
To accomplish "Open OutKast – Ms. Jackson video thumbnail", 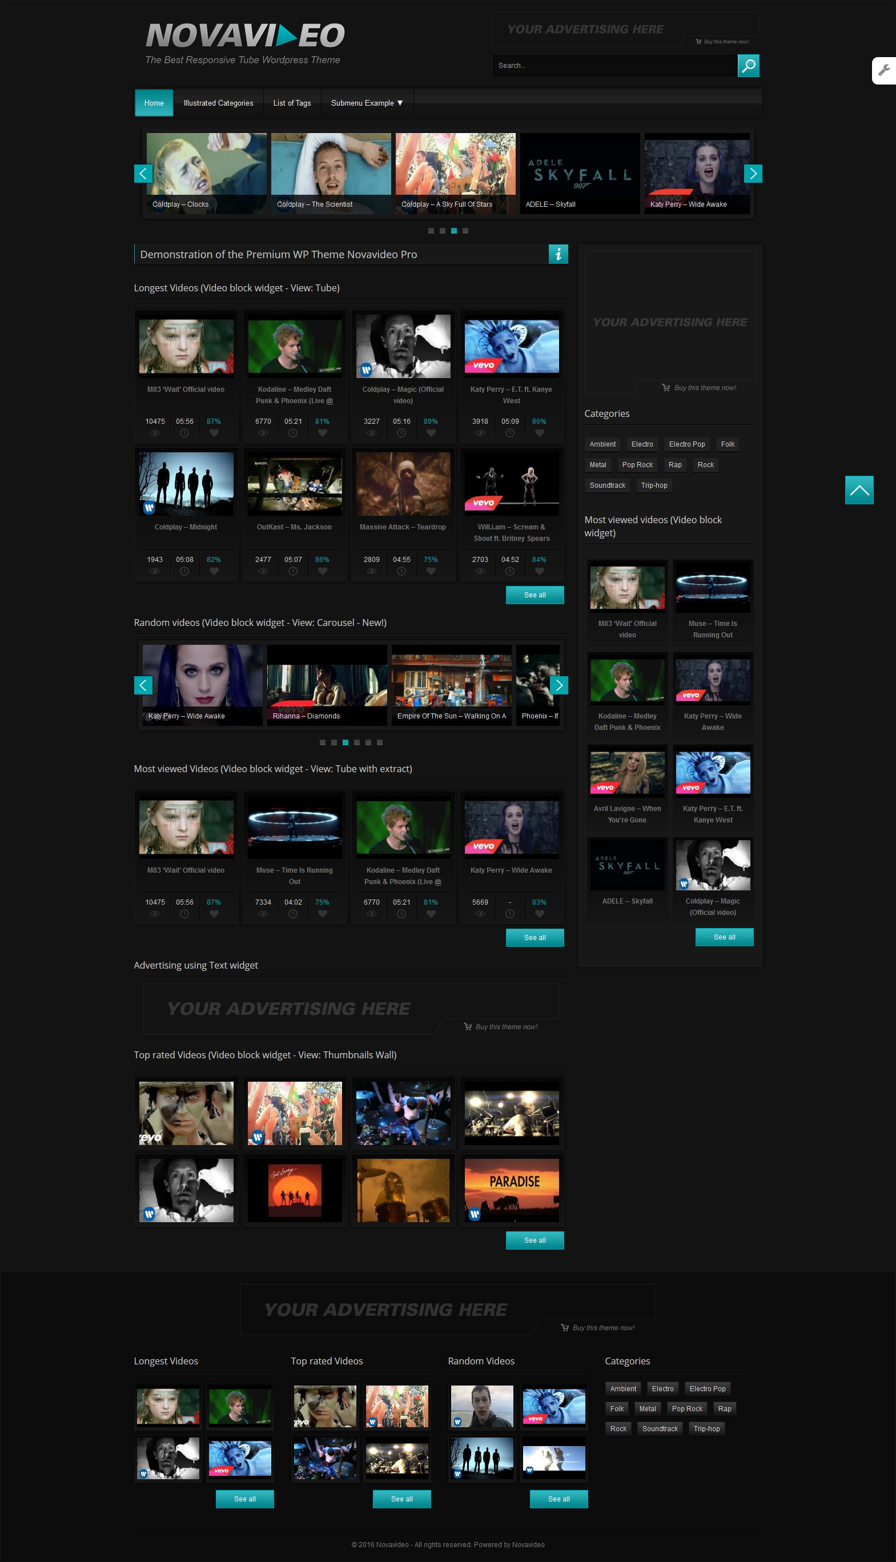I will tap(295, 484).
